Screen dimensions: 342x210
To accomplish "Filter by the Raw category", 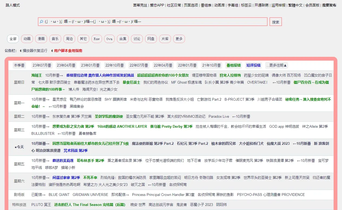I will coord(97,39).
